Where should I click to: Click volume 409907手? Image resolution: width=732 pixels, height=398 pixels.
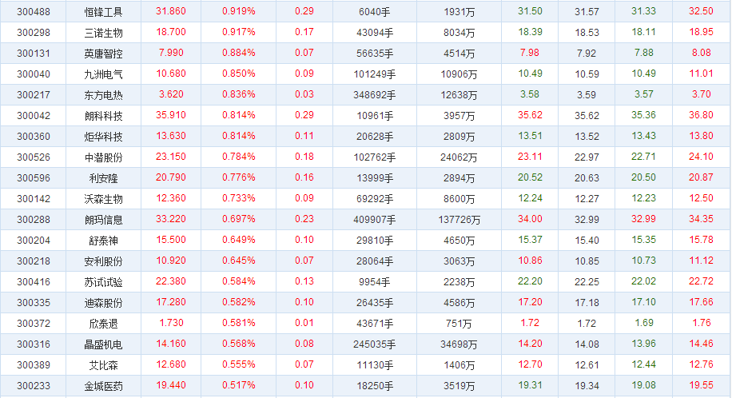pos(375,220)
